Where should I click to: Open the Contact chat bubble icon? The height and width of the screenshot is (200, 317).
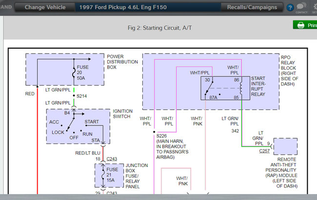tap(301, 8)
